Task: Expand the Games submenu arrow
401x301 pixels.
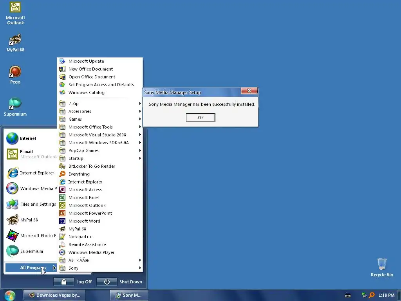Action: point(140,119)
